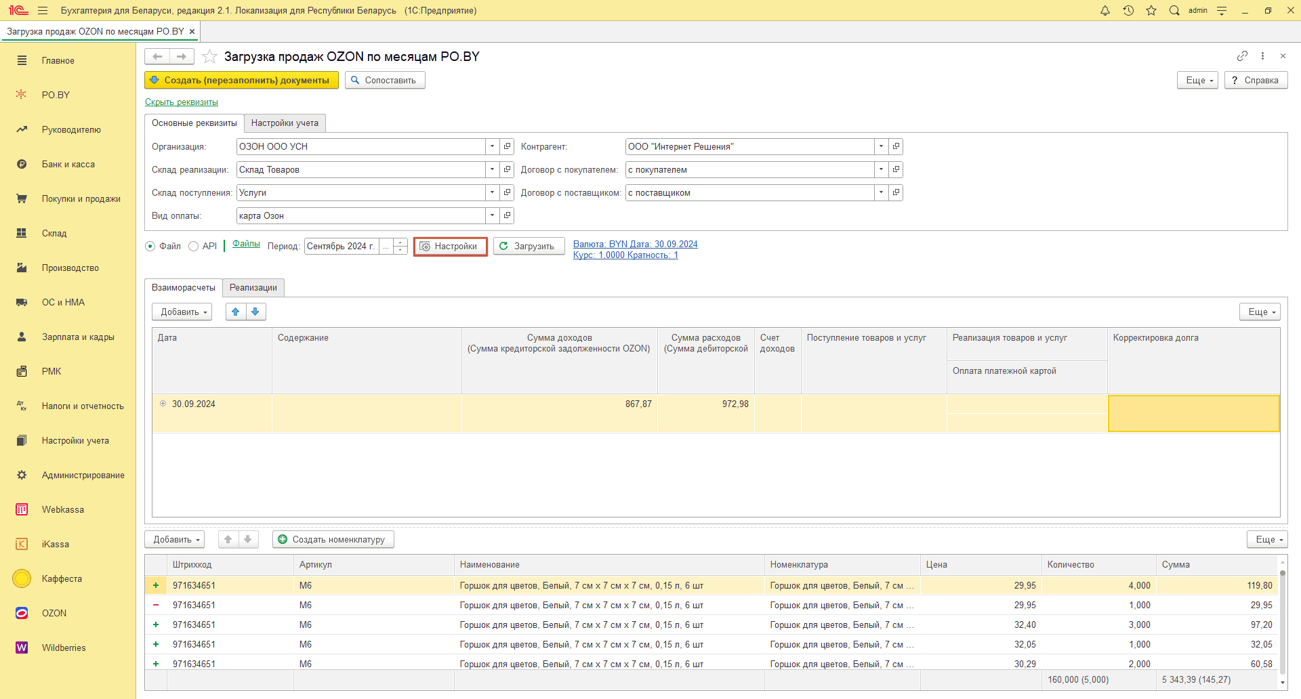Open the Добавить dropdown above Взаиморасчеты table
Image resolution: width=1301 pixels, height=699 pixels.
(182, 312)
